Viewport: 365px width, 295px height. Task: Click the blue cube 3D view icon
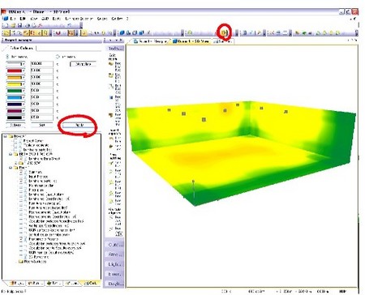(x=122, y=33)
